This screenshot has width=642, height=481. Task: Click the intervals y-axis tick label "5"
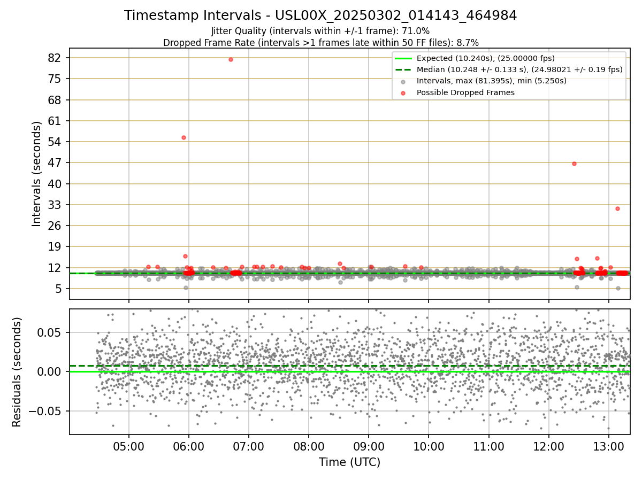(59, 289)
